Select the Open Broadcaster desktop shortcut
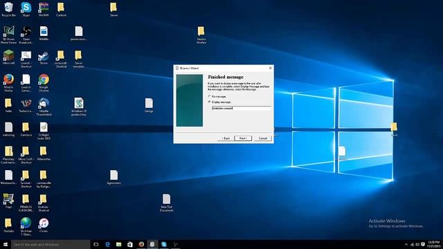This screenshot has width=443, height=249. tap(26, 35)
